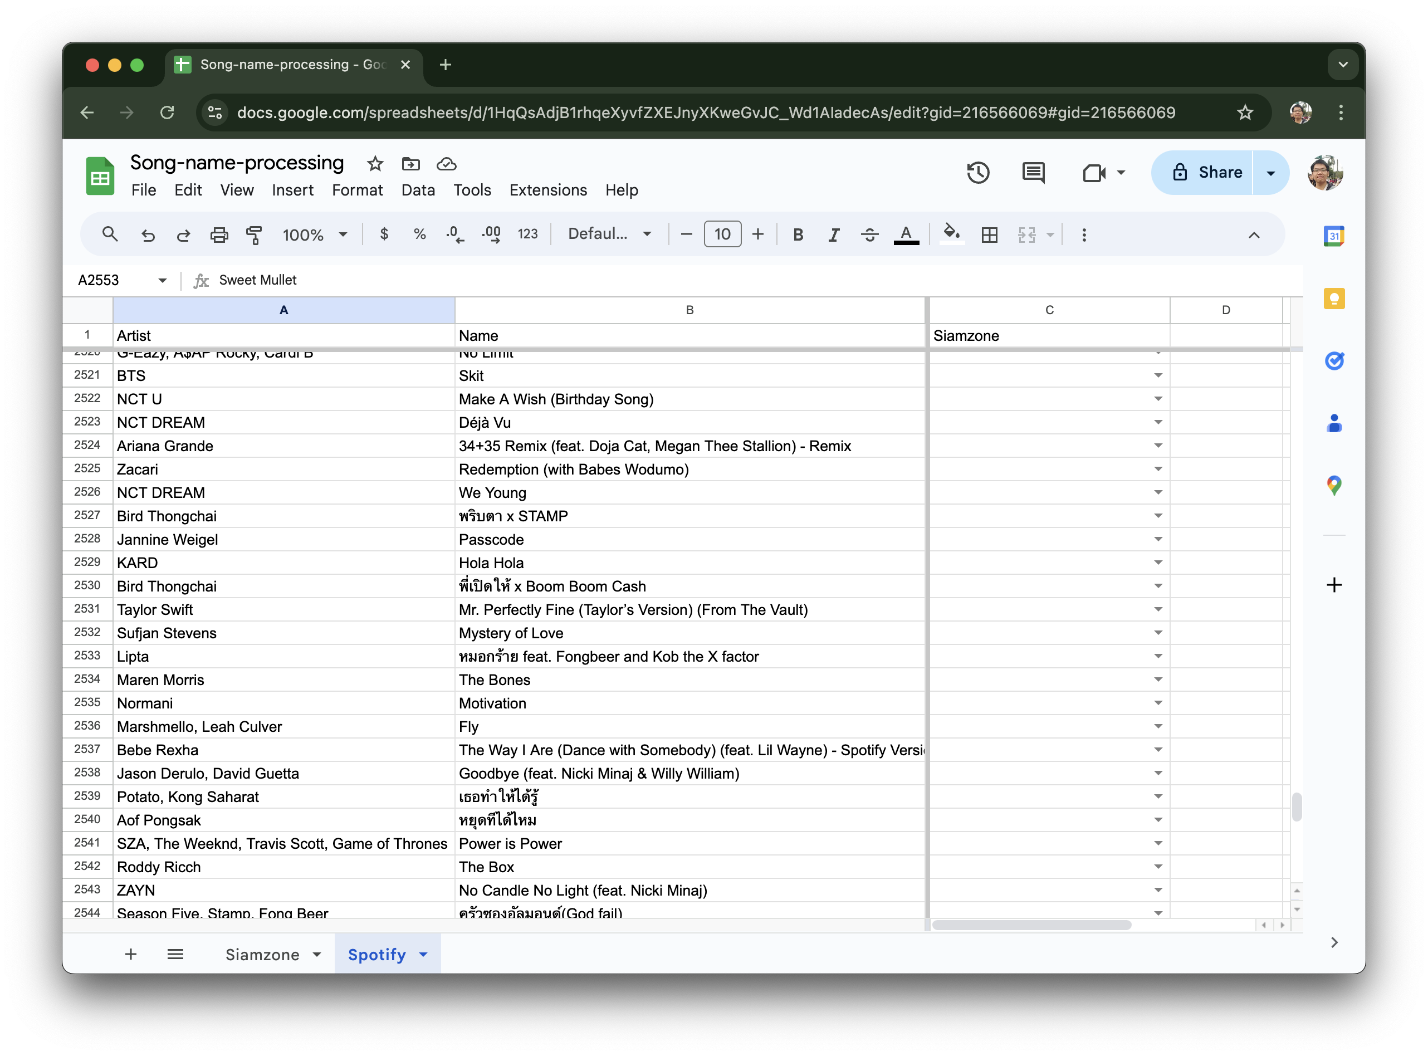The height and width of the screenshot is (1056, 1428).
Task: Click the Merge cells icon
Action: click(1026, 234)
